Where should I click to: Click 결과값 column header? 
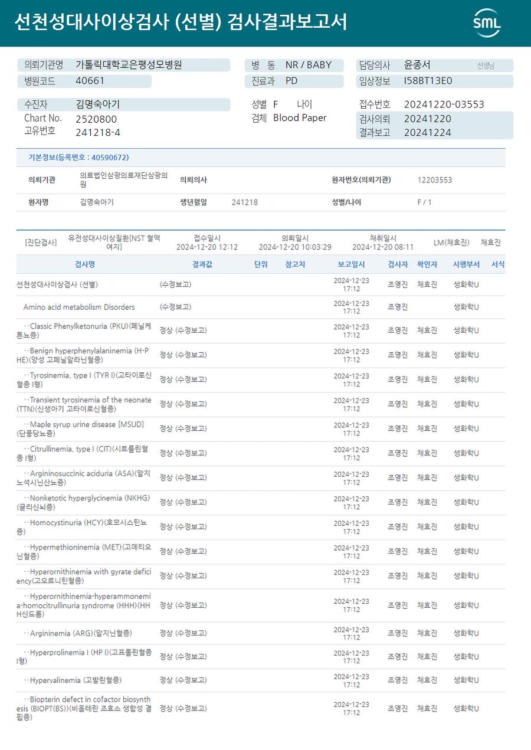202,264
